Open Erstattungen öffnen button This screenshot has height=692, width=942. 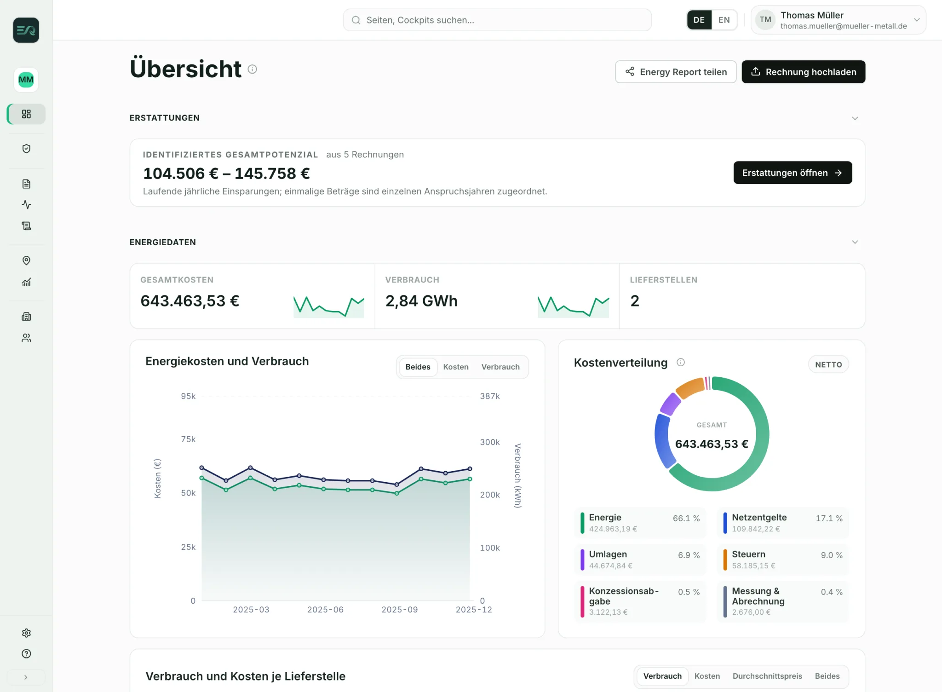(x=793, y=173)
